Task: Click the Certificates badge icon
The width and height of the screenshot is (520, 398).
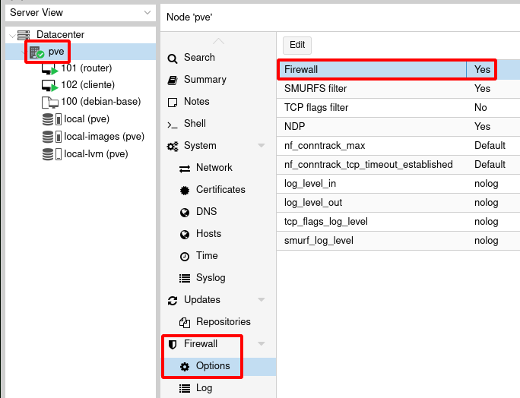Action: coord(185,190)
